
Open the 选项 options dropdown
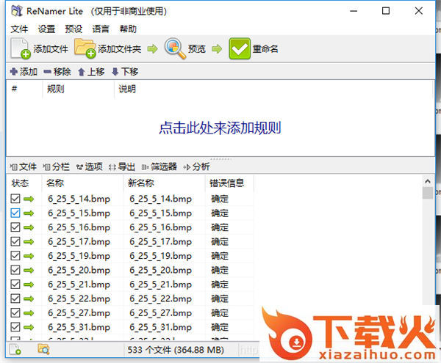click(90, 167)
